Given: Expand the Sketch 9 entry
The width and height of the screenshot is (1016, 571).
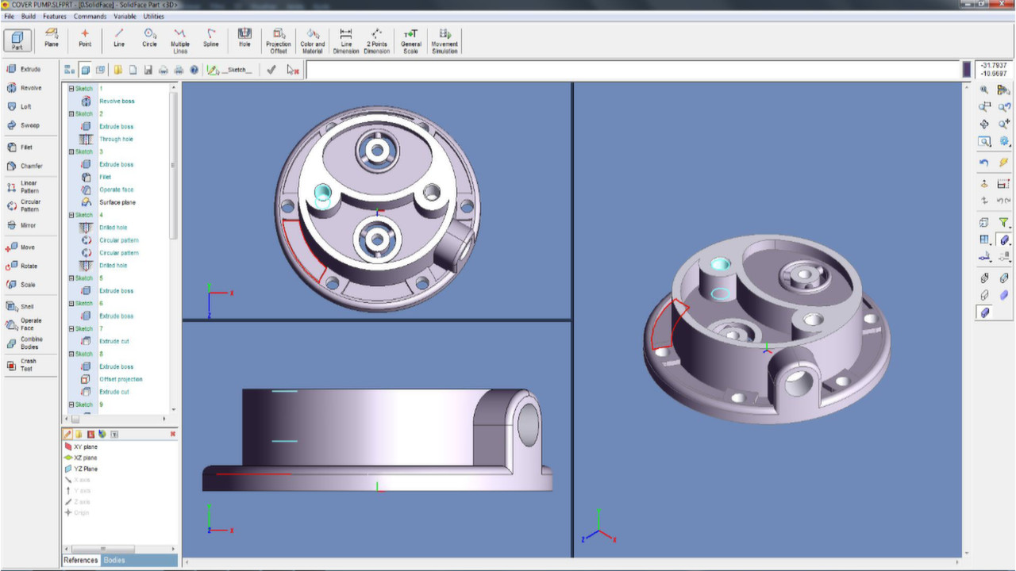Looking at the screenshot, I should tap(70, 404).
